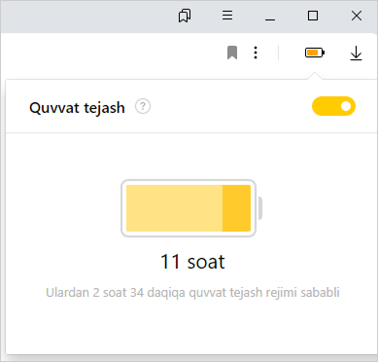The width and height of the screenshot is (378, 362).
Task: Open the hamburger browser settings menu
Action: [227, 16]
